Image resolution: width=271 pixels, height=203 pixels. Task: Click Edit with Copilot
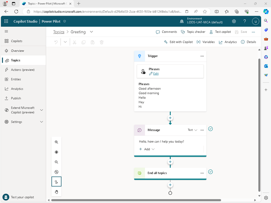coord(179,42)
